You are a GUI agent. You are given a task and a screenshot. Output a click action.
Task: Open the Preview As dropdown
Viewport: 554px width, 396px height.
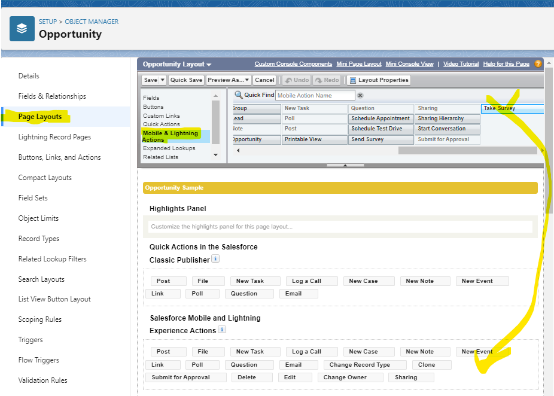coord(229,80)
